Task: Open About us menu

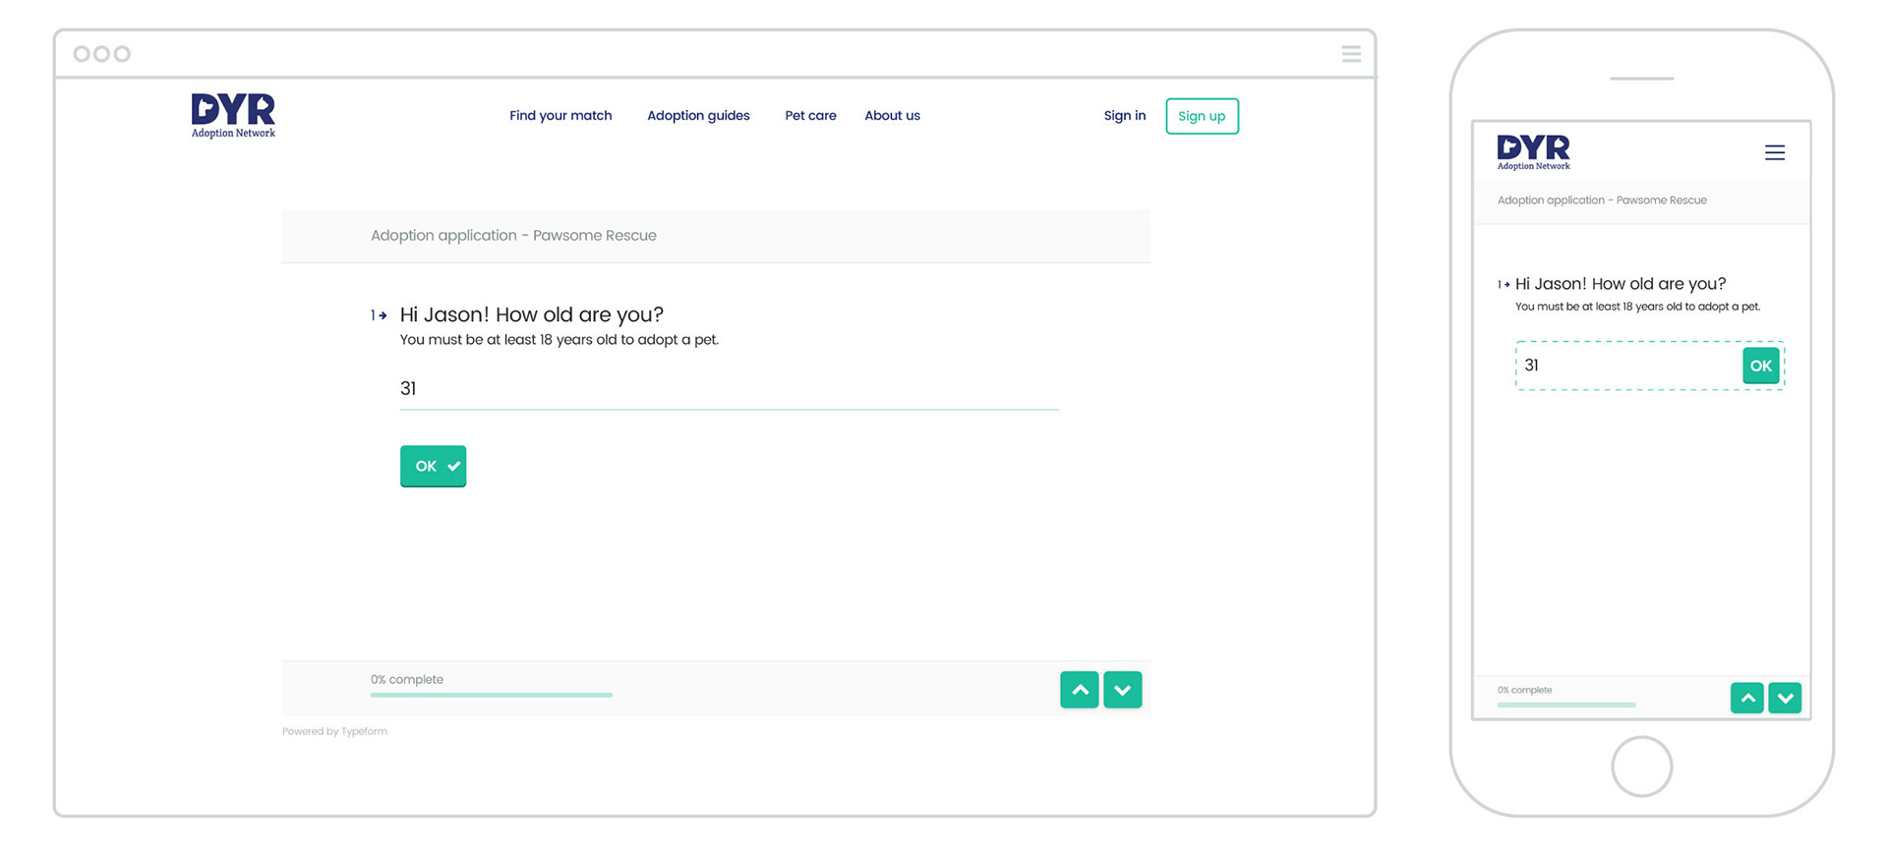Action: point(892,115)
